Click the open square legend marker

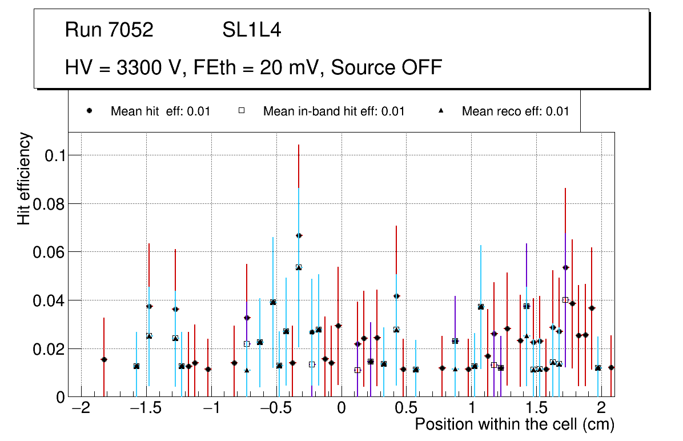pyautogui.click(x=241, y=111)
